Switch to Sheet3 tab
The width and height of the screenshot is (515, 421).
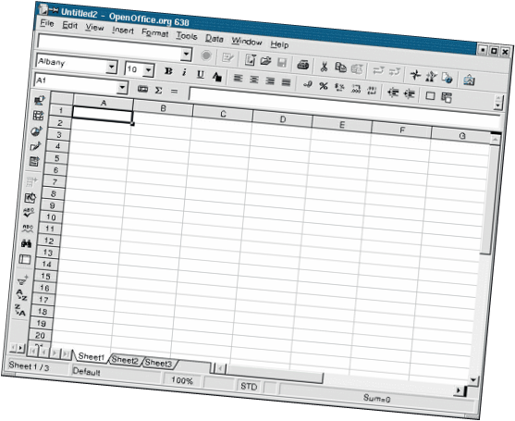click(x=159, y=363)
